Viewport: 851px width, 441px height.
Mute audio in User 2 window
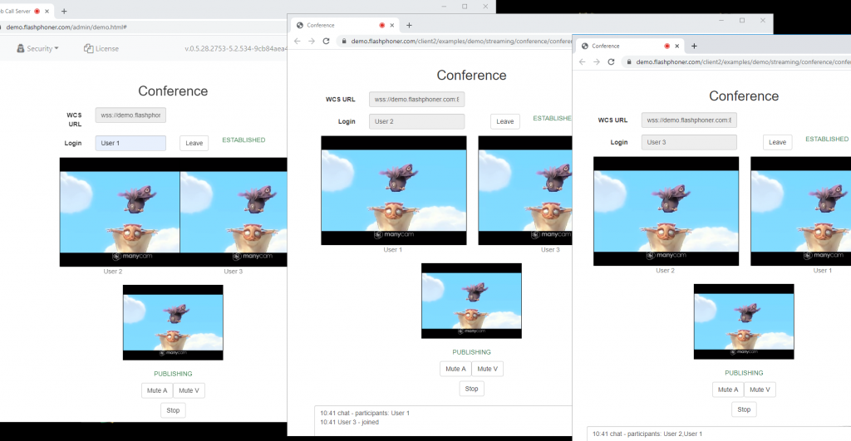(455, 369)
